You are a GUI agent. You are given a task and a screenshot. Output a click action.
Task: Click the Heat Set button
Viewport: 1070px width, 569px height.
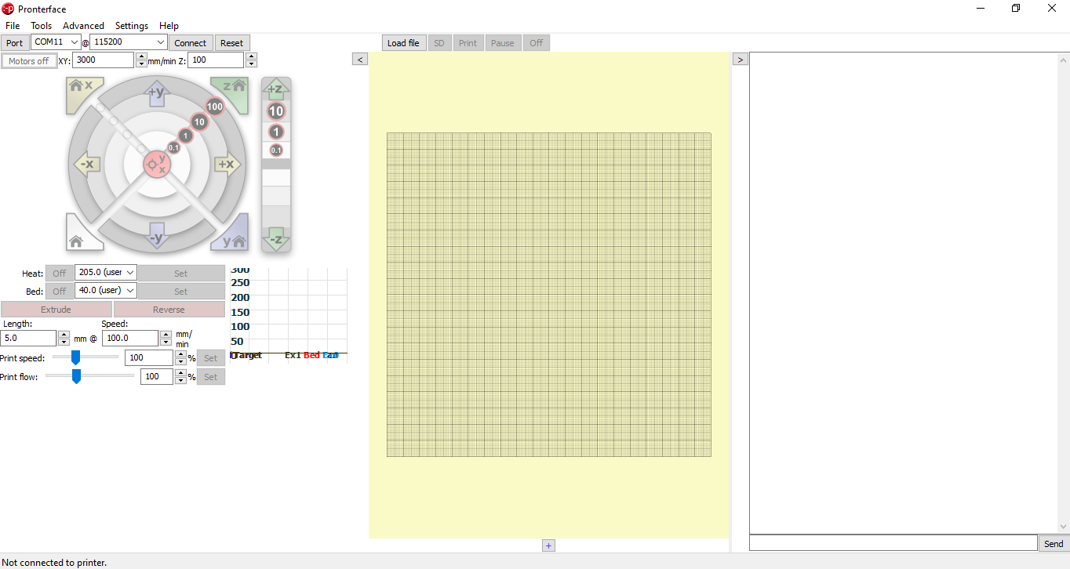pyautogui.click(x=181, y=274)
